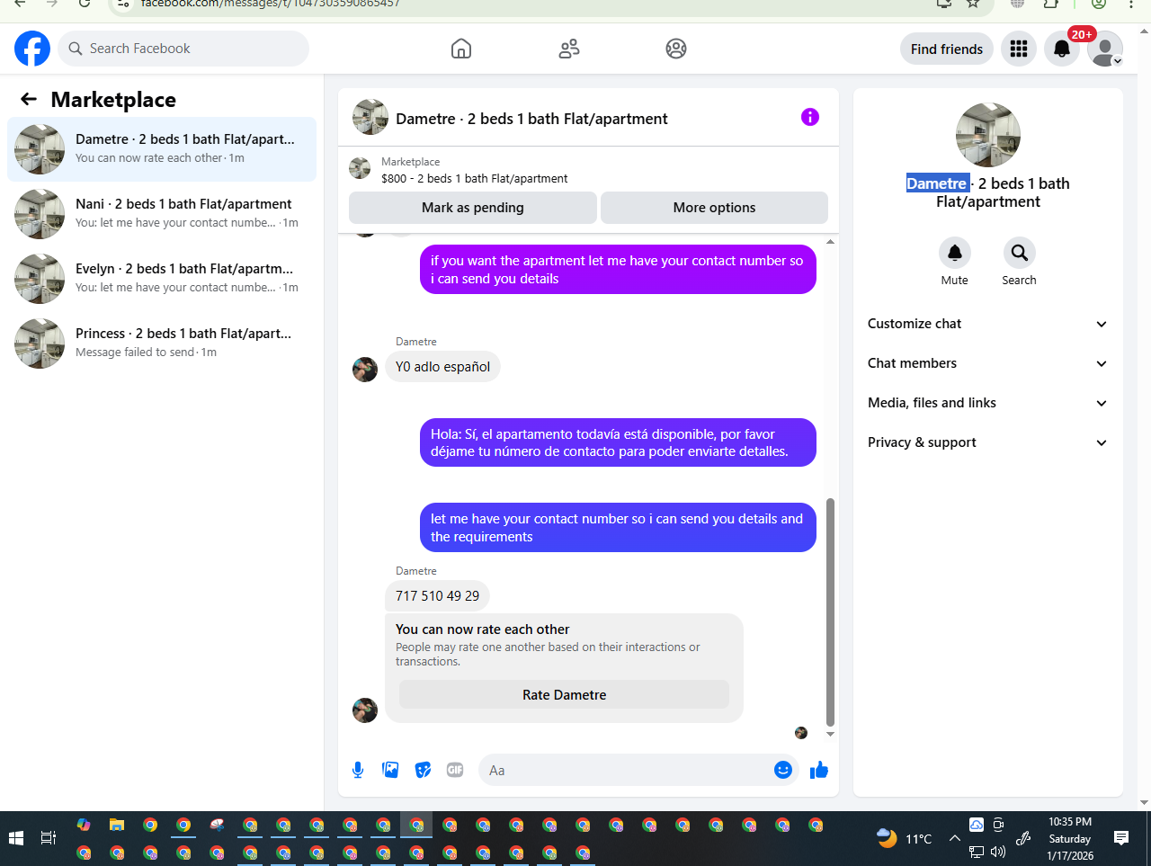Open the Evelyn conversation
Screen dimensions: 1151x866
tap(162, 279)
